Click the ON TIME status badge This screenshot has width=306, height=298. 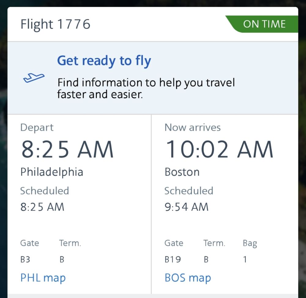coord(264,24)
